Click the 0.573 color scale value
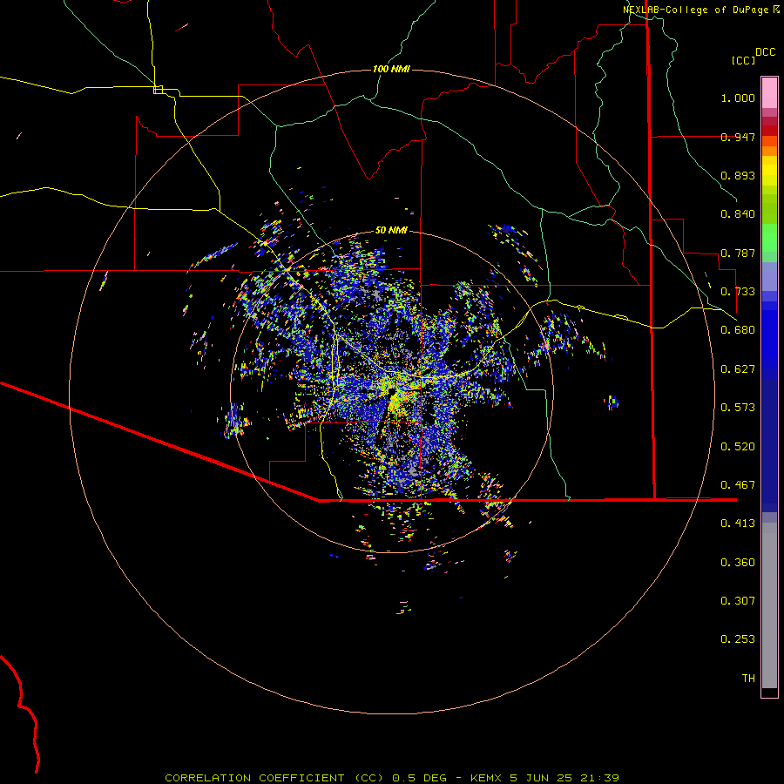 [x=738, y=408]
